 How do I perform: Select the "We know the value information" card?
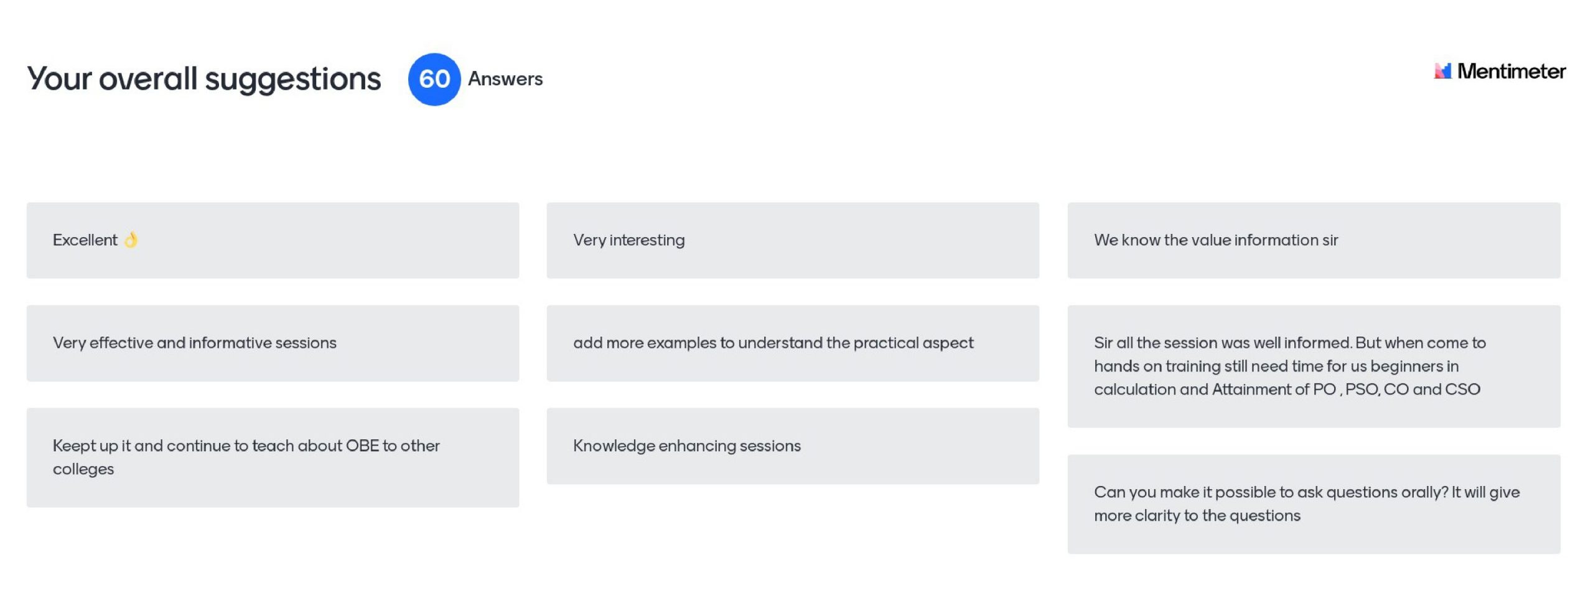1313,240
